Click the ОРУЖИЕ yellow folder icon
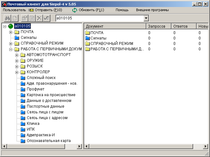The image size is (210, 157). point(23,61)
